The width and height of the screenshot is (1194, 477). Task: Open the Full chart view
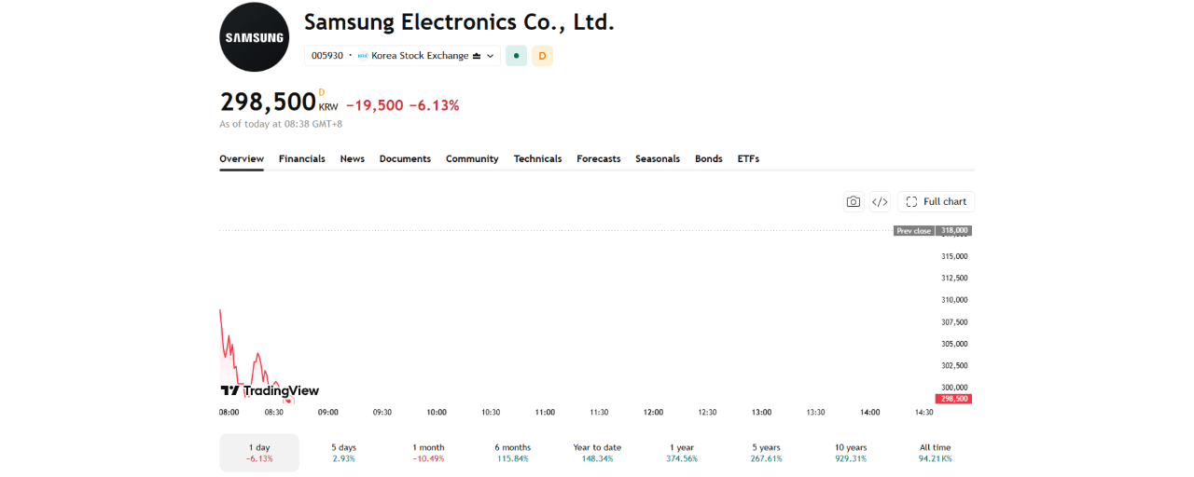[936, 201]
